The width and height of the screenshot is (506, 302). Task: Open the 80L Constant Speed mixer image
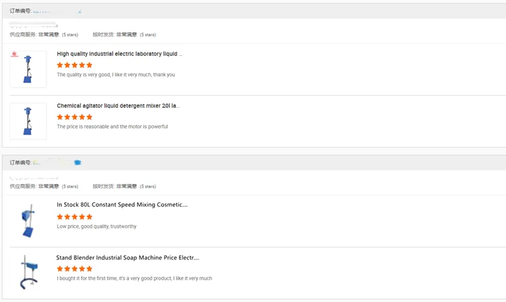click(28, 220)
